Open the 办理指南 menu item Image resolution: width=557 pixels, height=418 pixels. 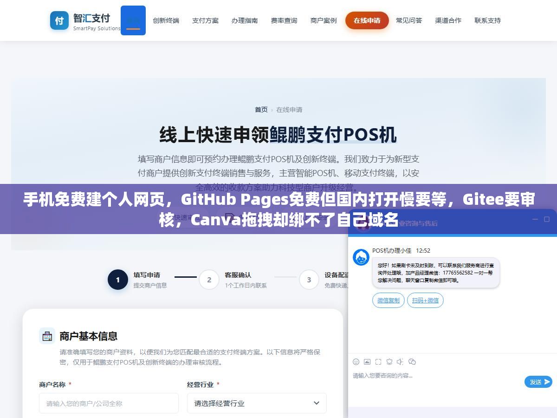pos(245,20)
